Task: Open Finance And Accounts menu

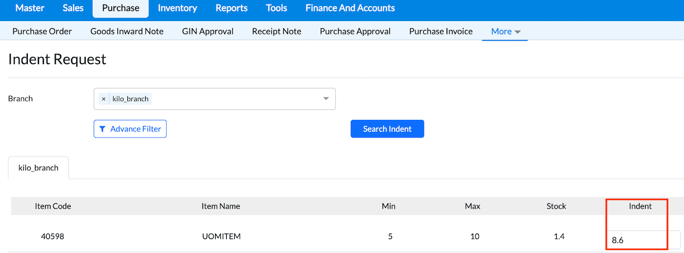Action: point(350,8)
